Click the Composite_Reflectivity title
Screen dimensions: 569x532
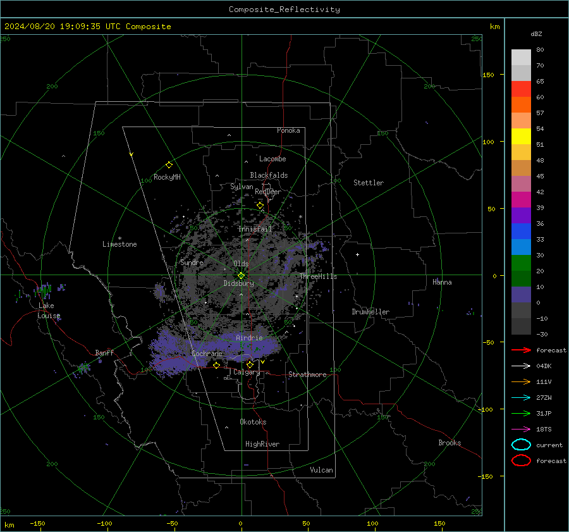pos(284,9)
